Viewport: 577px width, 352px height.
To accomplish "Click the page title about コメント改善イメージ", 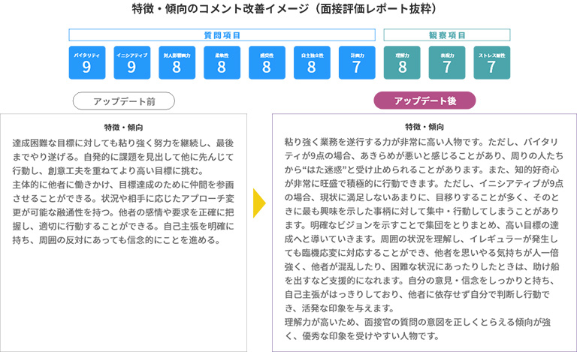I will 288,11.
